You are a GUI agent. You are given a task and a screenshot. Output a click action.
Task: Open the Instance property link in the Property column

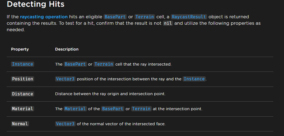pyautogui.click(x=23, y=64)
